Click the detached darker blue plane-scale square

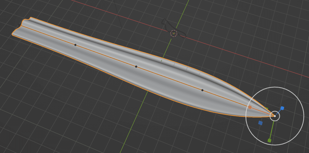pyautogui.click(x=260, y=123)
